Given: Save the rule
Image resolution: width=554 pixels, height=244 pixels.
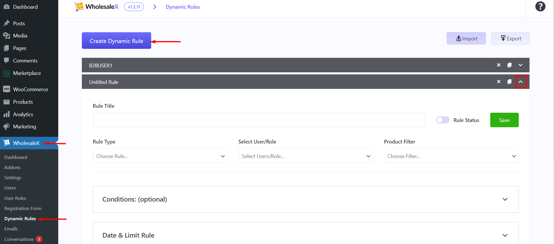Looking at the screenshot, I should tap(504, 120).
